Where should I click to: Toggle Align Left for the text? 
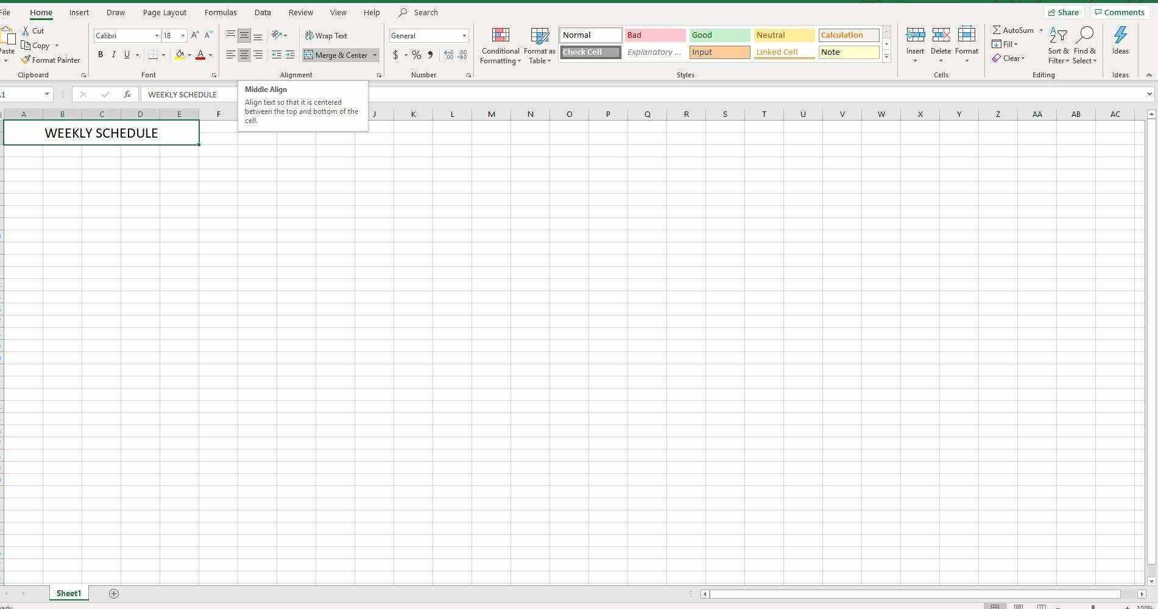click(230, 55)
